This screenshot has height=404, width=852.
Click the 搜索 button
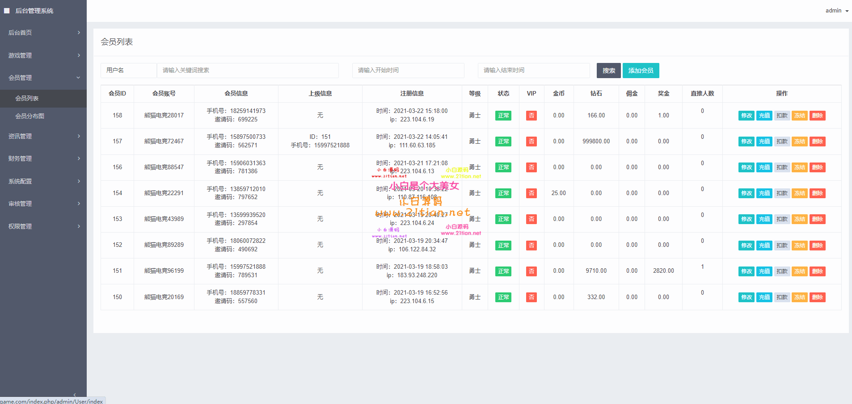(x=608, y=71)
